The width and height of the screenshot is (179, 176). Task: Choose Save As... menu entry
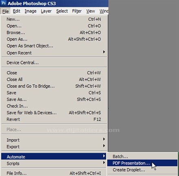coord(54,99)
